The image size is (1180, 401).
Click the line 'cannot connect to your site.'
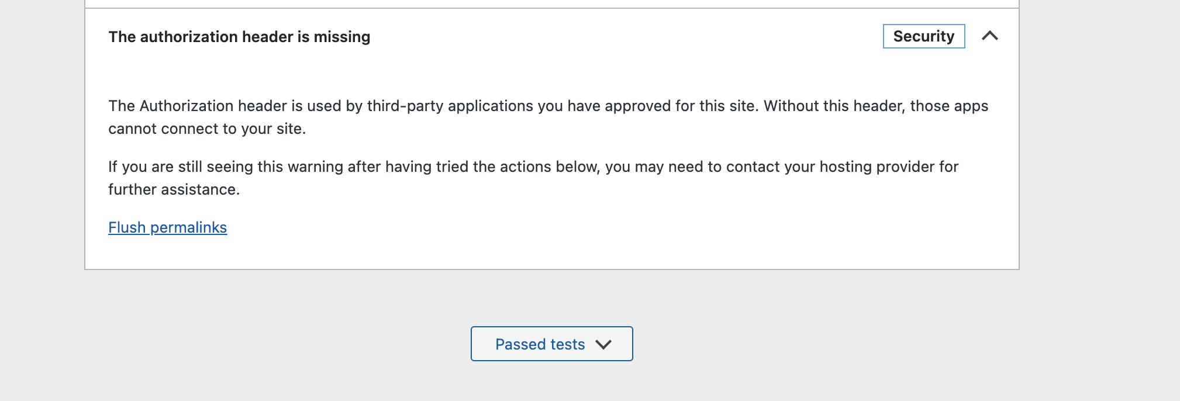point(207,129)
